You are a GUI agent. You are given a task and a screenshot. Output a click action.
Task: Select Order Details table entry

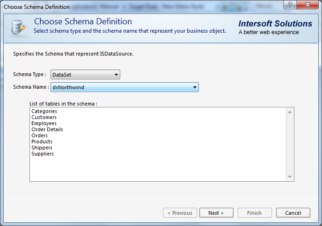(x=47, y=129)
